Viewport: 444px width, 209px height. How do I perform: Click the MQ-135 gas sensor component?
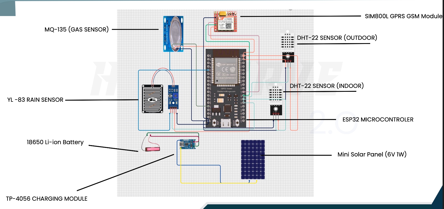[x=173, y=34]
